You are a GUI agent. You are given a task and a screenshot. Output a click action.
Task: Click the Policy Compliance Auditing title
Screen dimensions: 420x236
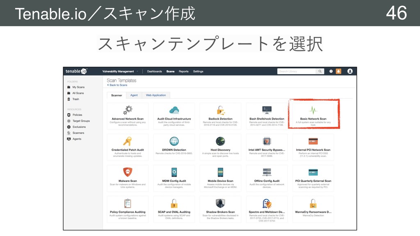128,212
